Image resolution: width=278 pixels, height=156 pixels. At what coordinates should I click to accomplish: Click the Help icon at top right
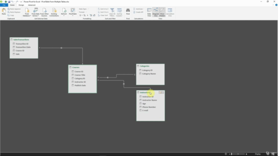coord(276,5)
